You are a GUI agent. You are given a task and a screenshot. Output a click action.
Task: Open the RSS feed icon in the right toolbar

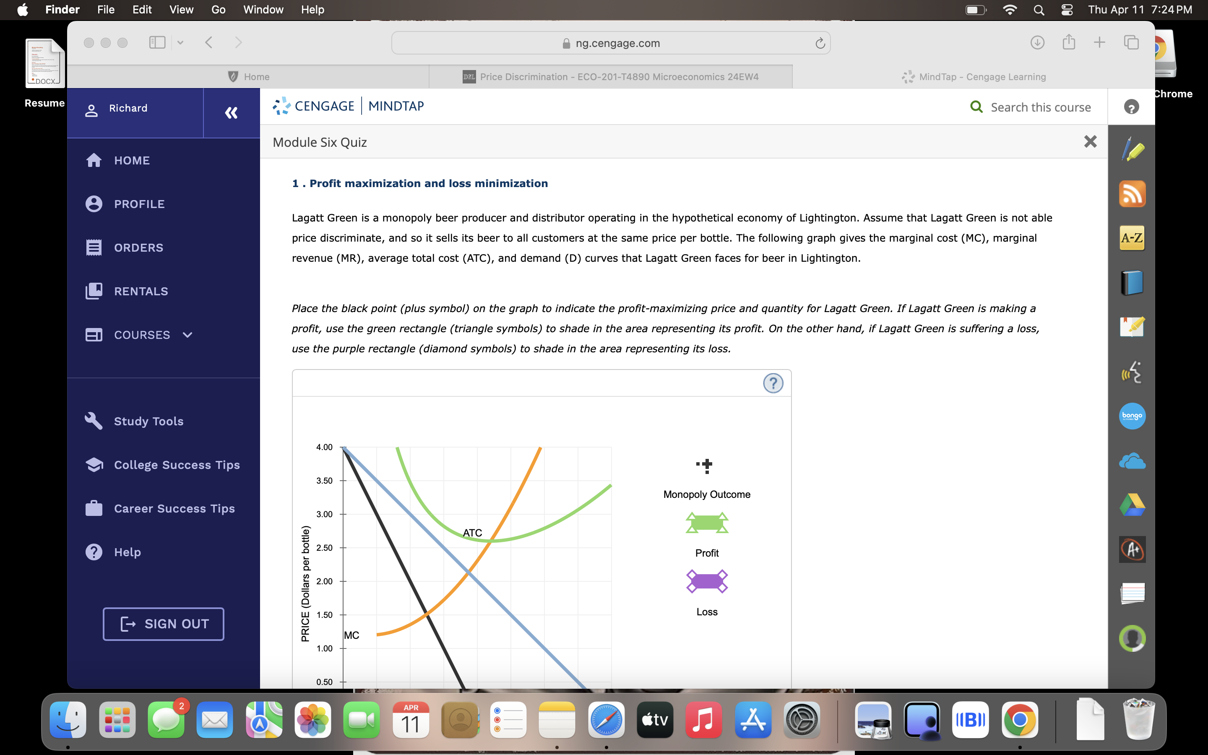(x=1132, y=194)
